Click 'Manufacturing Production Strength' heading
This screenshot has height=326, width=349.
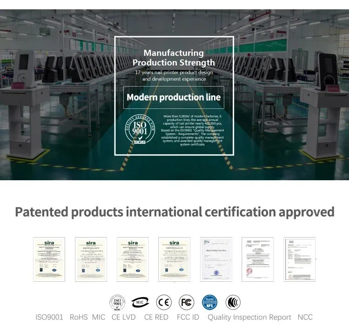click(174, 58)
